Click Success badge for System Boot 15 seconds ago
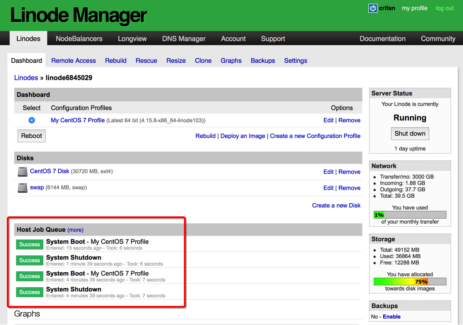Screen dimensions: 463x325 click(30, 245)
